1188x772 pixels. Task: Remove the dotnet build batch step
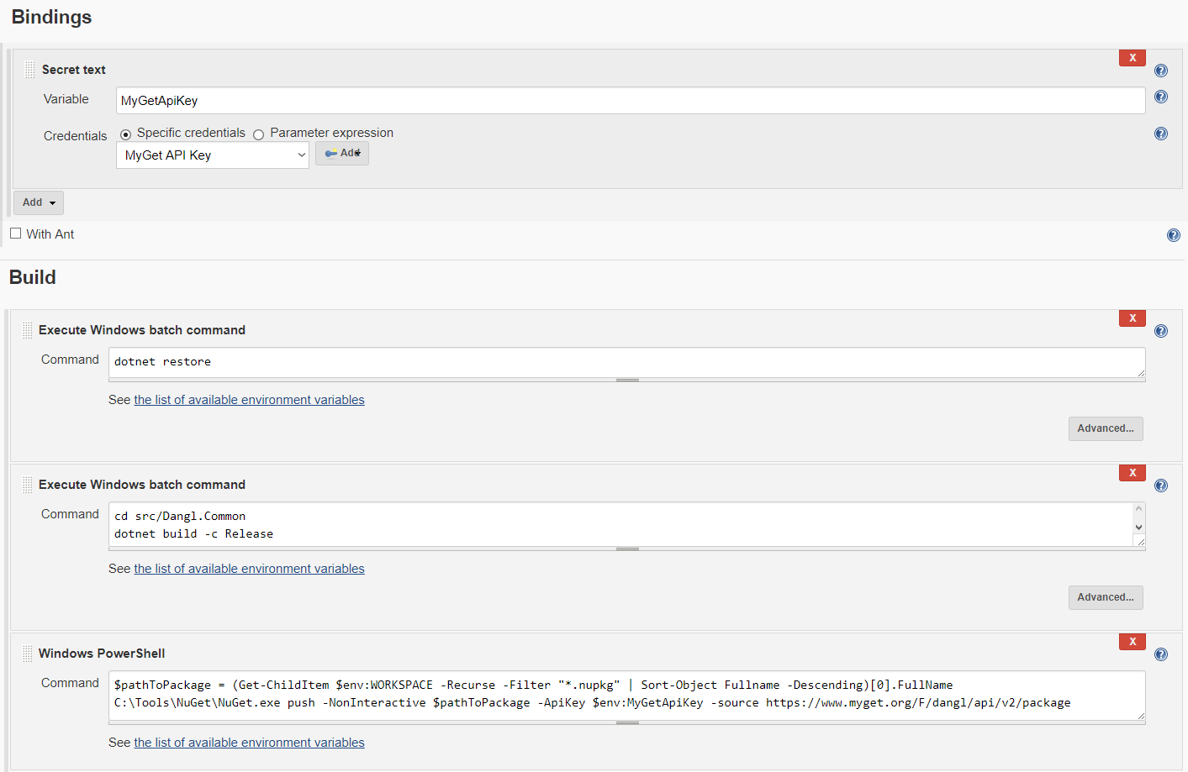point(1133,473)
